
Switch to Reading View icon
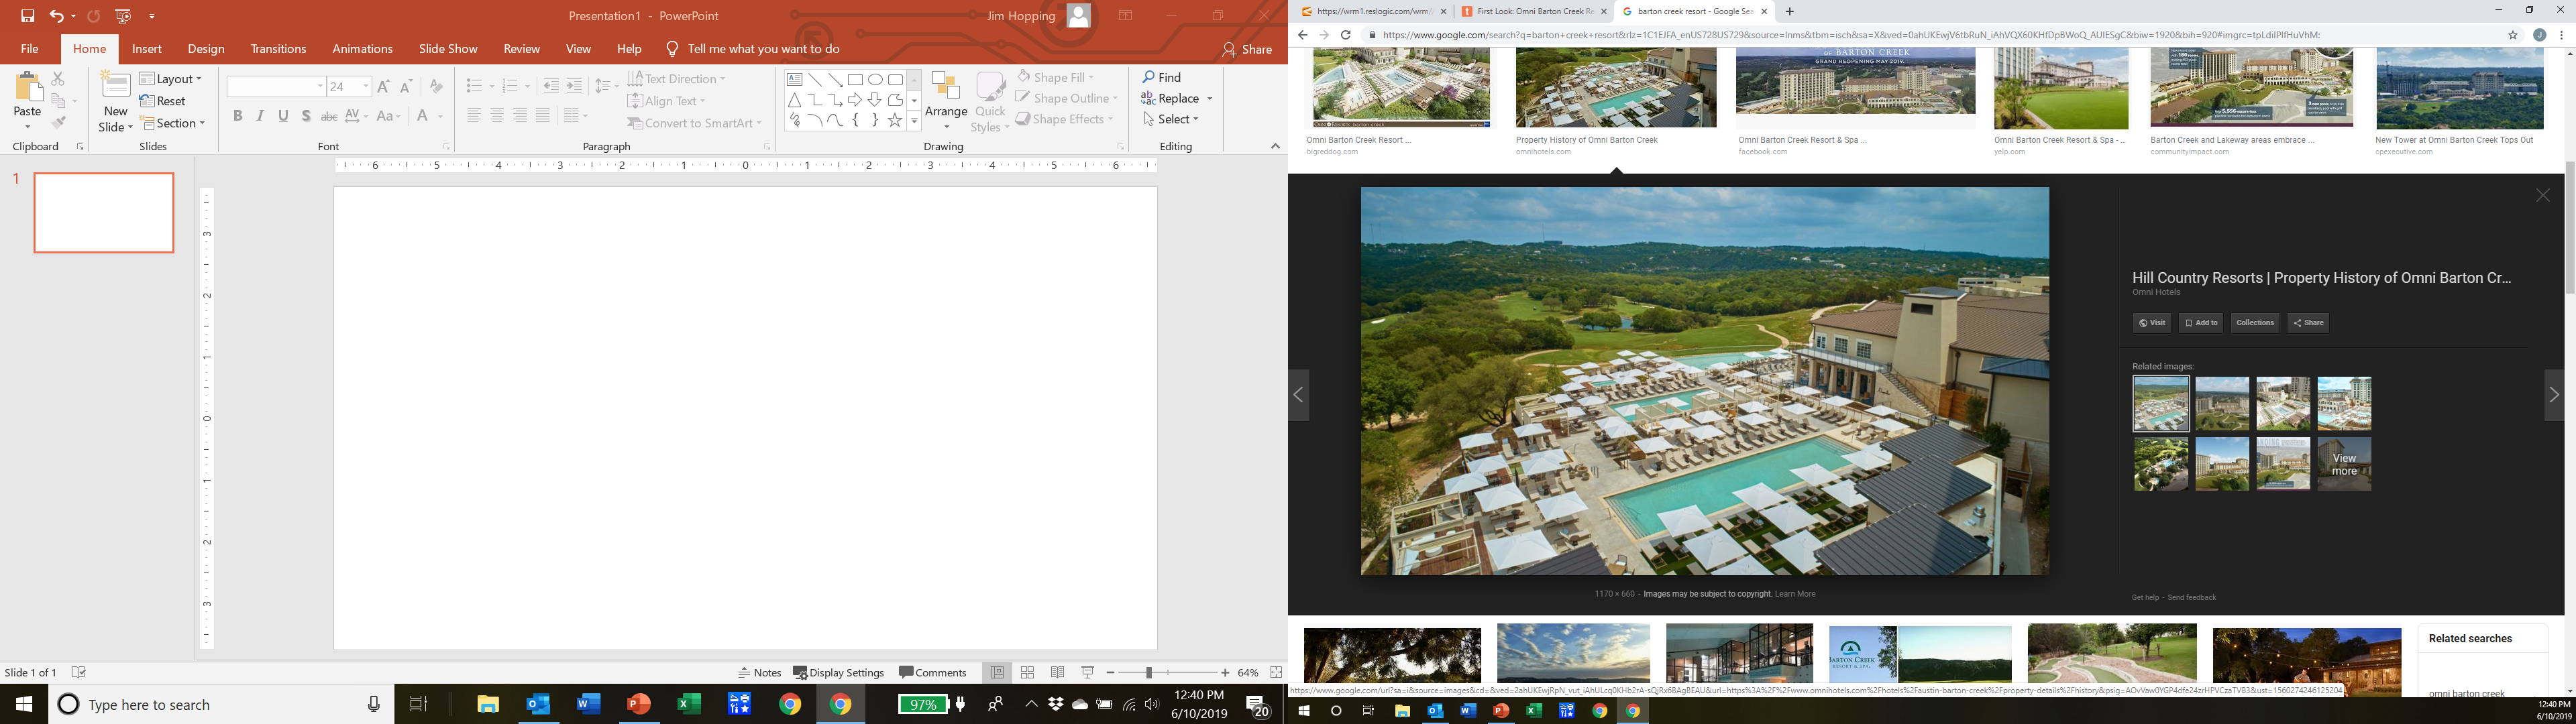coord(1057,673)
